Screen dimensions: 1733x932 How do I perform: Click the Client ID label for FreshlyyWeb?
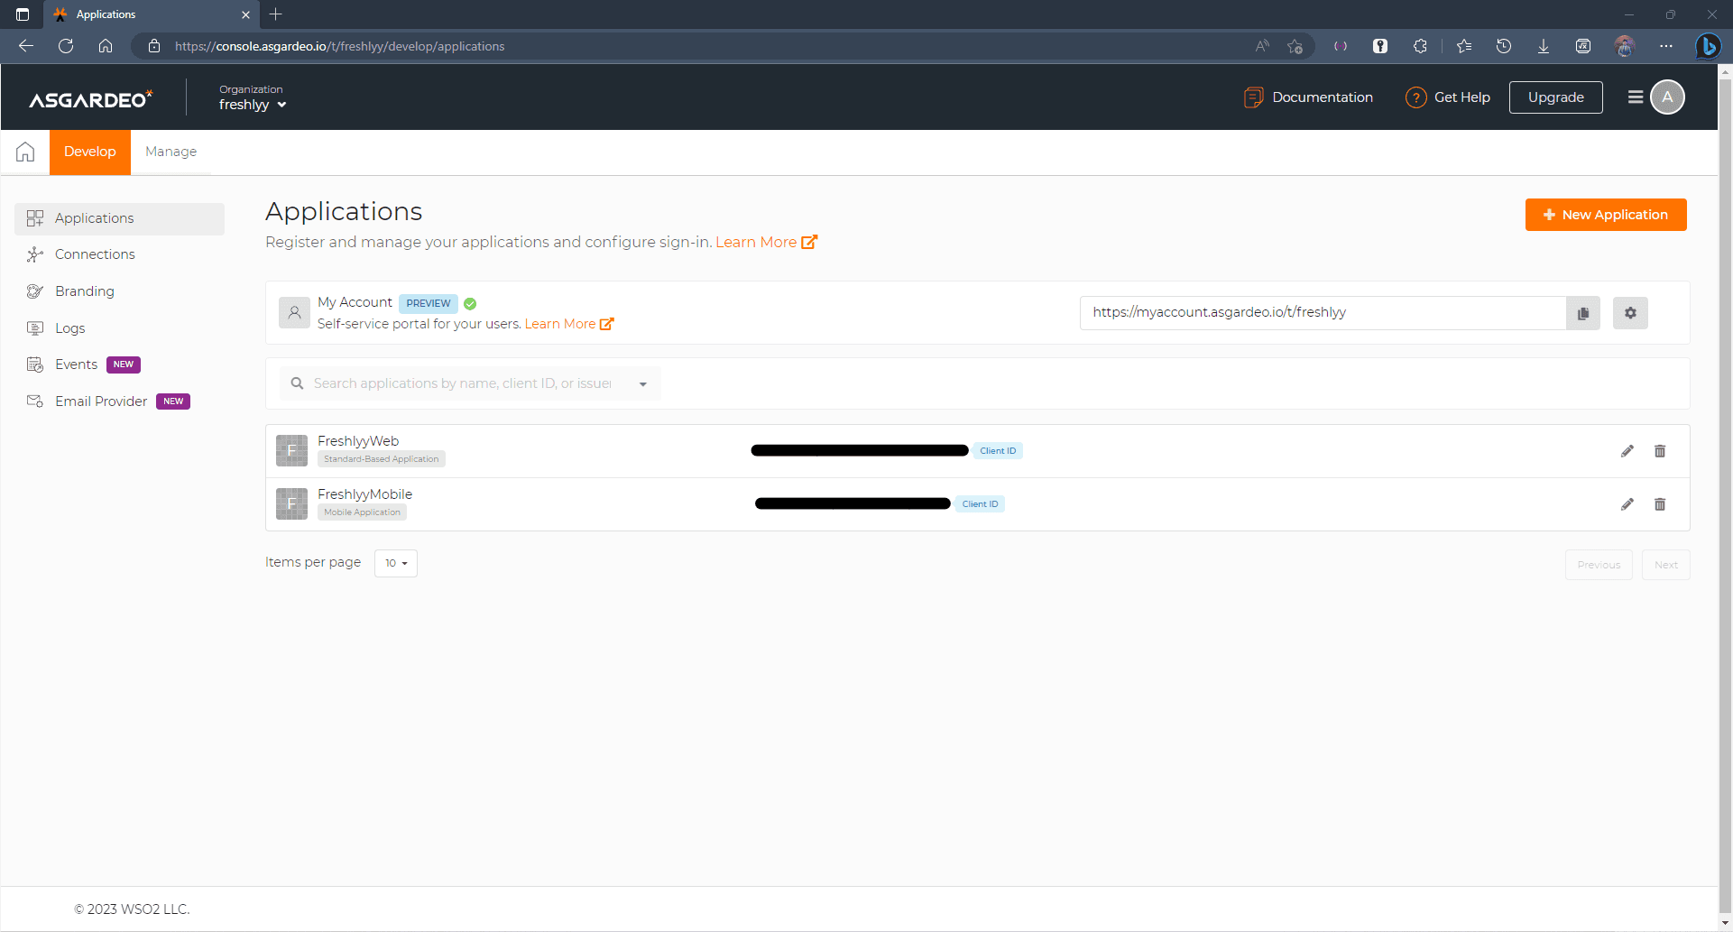click(998, 451)
